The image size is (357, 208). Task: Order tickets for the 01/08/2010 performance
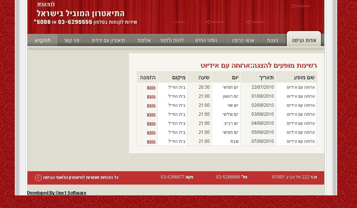(151, 96)
